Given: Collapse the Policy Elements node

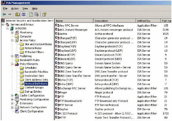Looking at the screenshot, I should [x=12, y=64].
